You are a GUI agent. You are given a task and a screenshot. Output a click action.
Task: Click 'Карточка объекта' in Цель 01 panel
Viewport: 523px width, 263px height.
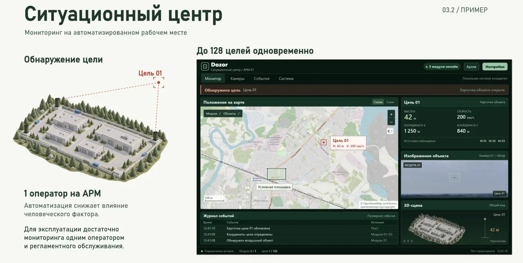[492, 103]
